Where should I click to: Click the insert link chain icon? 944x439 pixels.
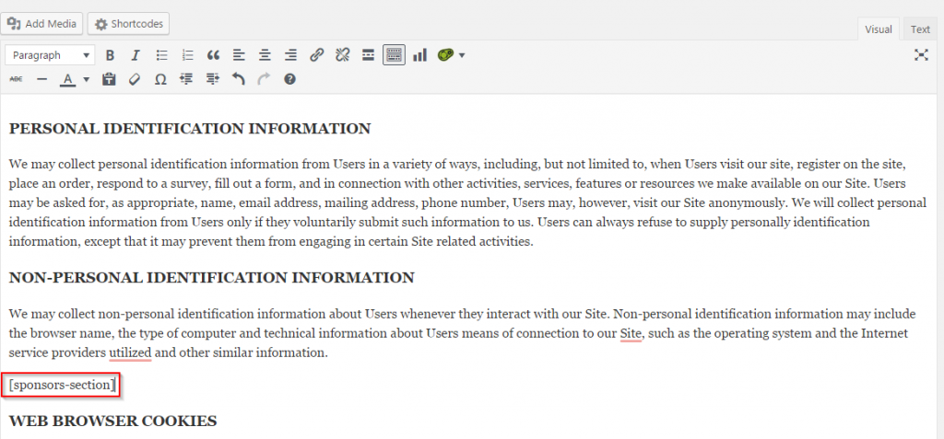click(x=317, y=55)
